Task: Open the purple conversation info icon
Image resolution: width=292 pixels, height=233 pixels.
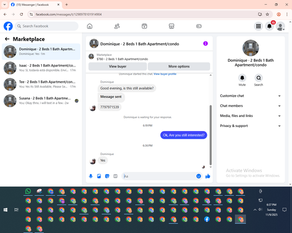Action: point(206,44)
